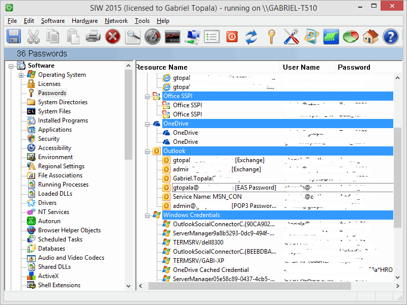
Task: Click the green checklist toolbar icon
Action: (212, 36)
